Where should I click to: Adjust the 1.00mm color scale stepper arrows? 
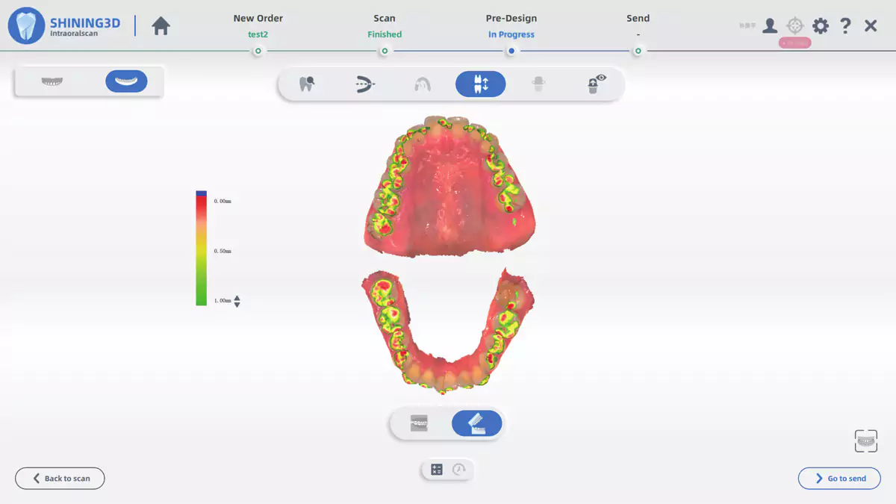[x=237, y=302]
